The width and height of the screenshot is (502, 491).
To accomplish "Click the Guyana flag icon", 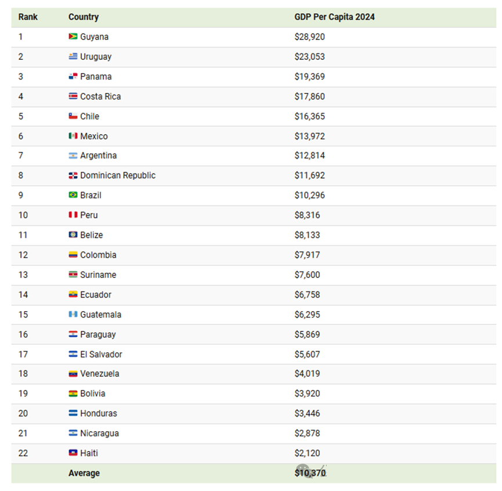I will (73, 37).
